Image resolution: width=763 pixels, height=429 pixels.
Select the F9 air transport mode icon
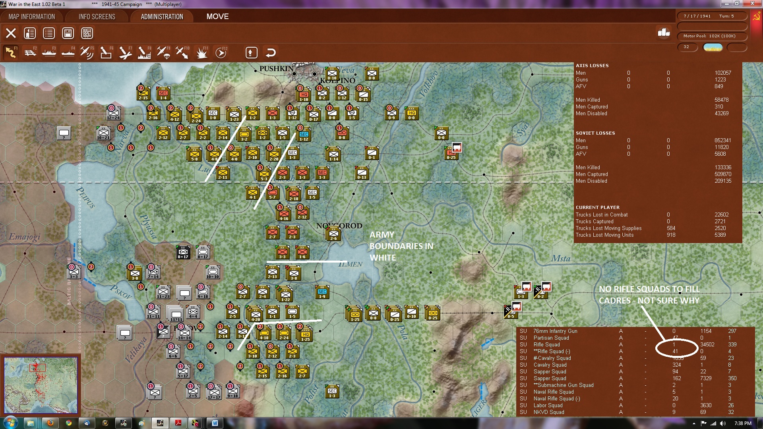(x=163, y=52)
